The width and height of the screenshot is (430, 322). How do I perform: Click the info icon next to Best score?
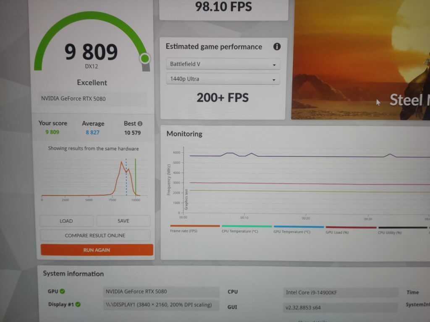click(140, 124)
